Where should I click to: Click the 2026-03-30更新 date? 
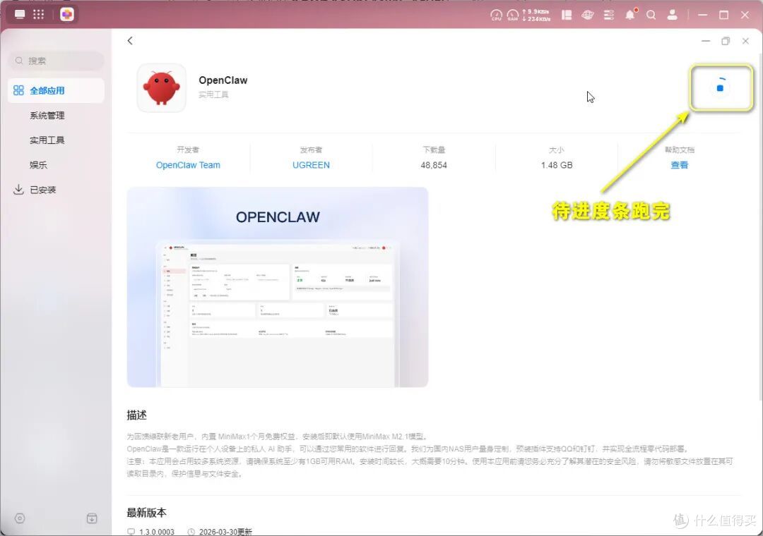coord(225,532)
